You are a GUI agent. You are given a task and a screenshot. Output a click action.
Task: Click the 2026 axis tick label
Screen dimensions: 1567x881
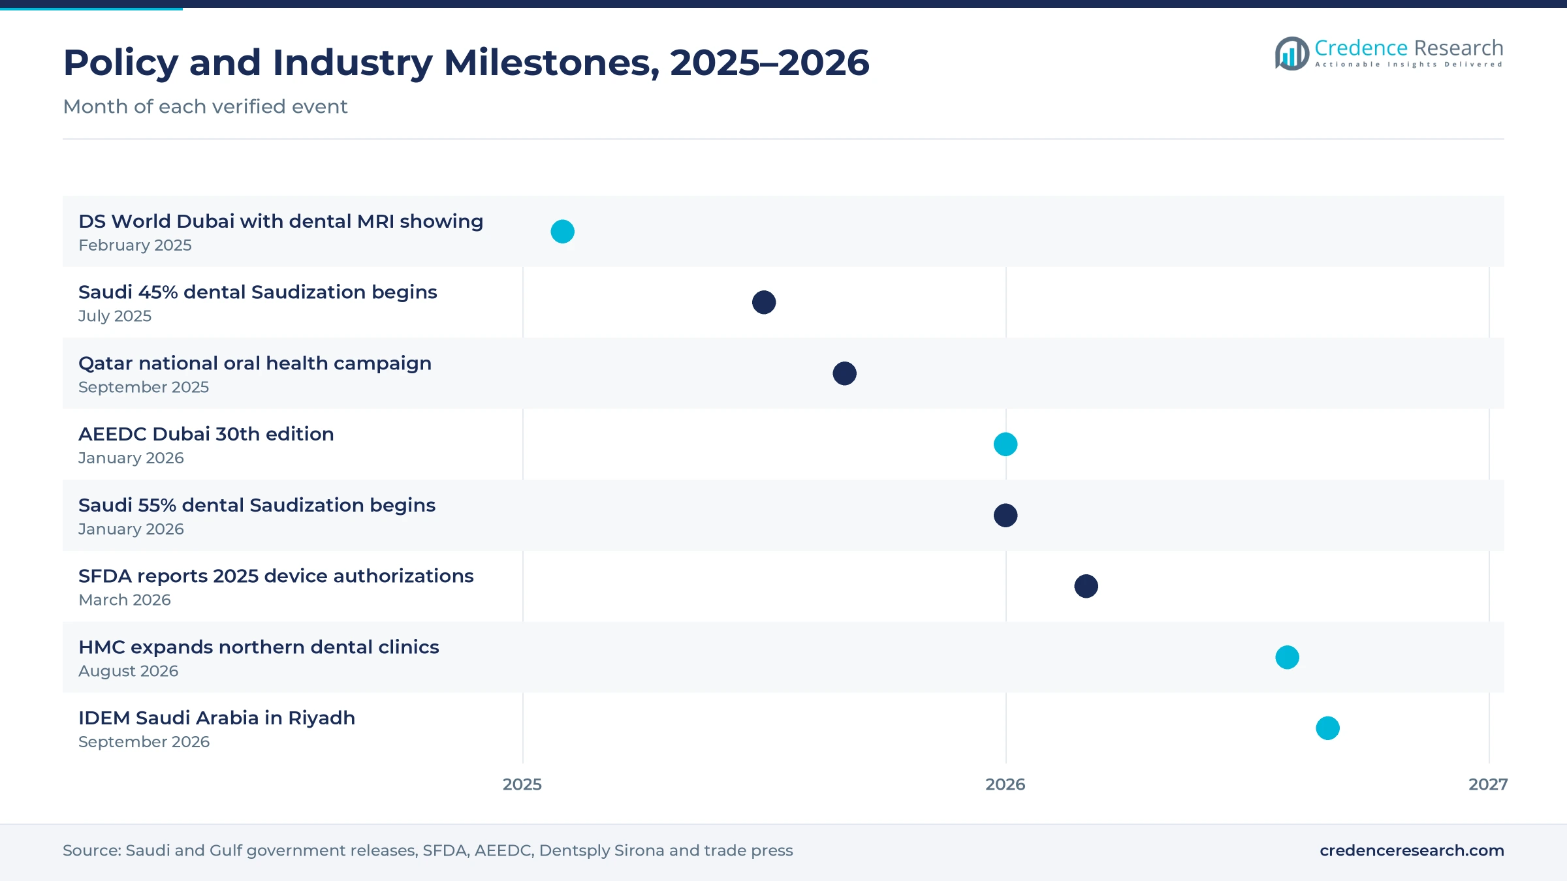pyautogui.click(x=1005, y=784)
